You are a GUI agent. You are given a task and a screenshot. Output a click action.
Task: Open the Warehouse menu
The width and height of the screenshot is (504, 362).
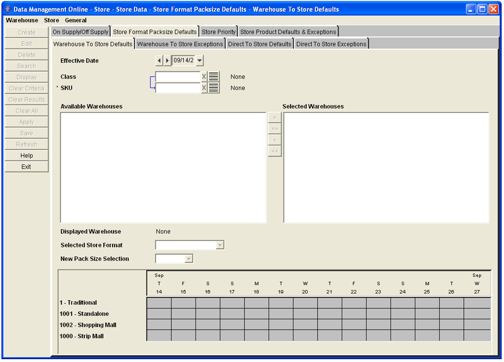[x=22, y=20]
